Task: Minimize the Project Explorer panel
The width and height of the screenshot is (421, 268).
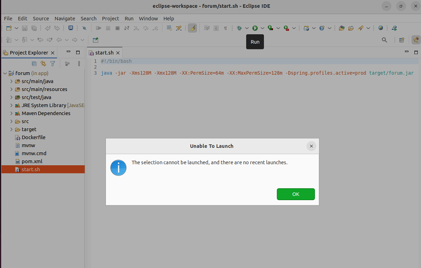Action: coord(68,52)
